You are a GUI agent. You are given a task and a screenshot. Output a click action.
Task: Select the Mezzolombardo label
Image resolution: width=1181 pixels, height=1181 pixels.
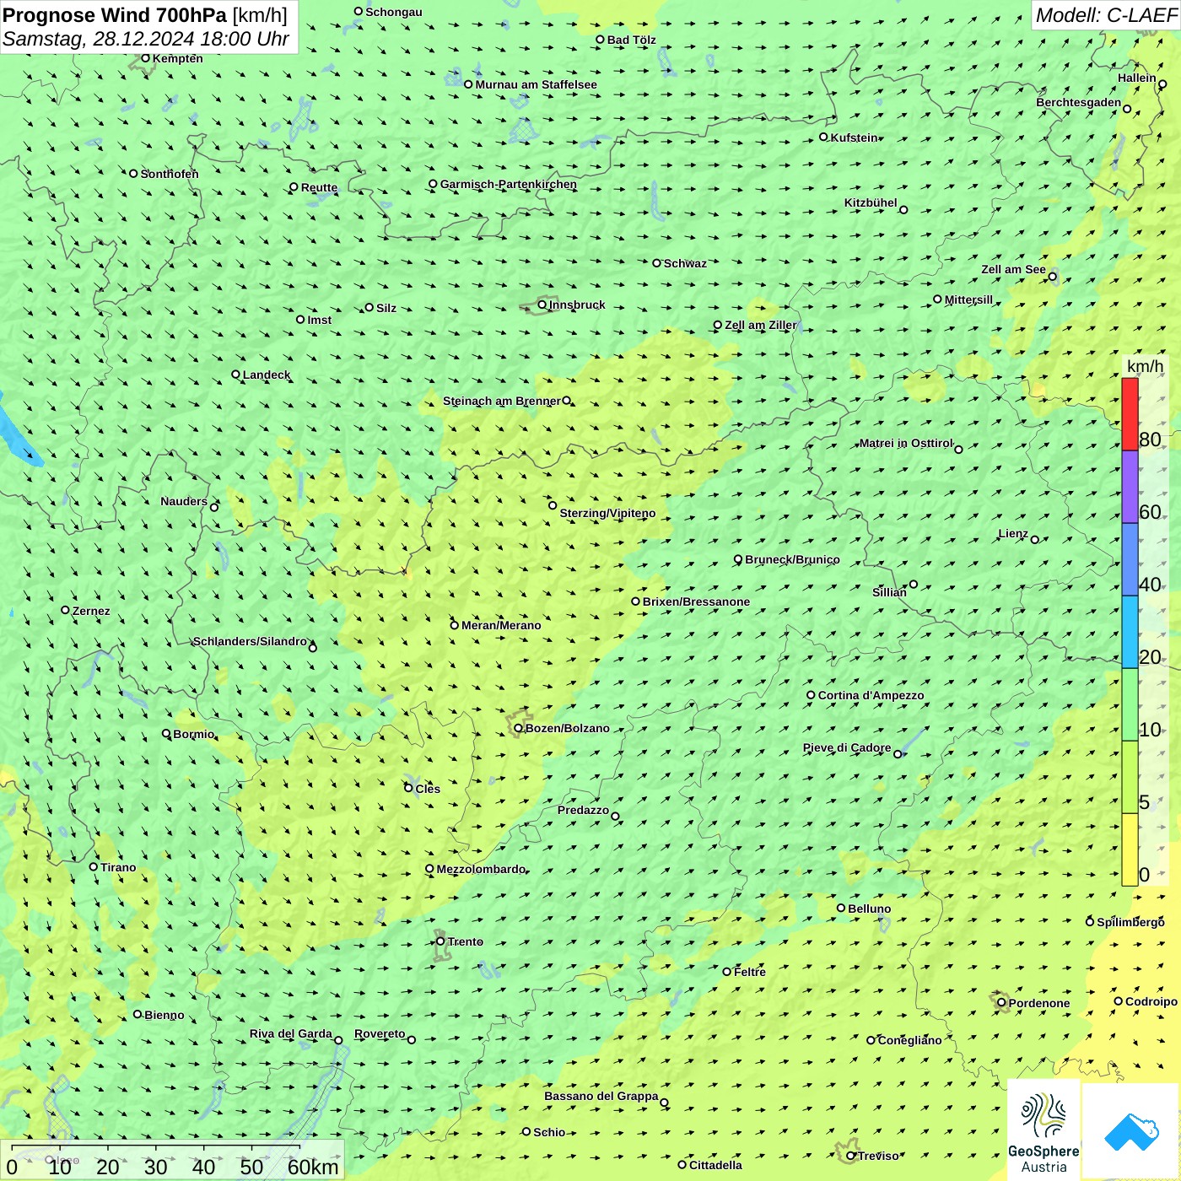(481, 869)
